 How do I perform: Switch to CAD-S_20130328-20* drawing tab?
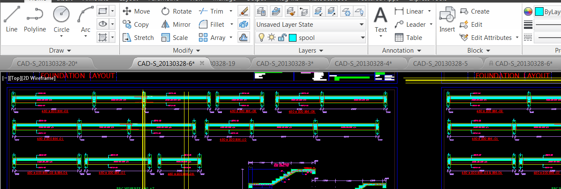click(47, 63)
